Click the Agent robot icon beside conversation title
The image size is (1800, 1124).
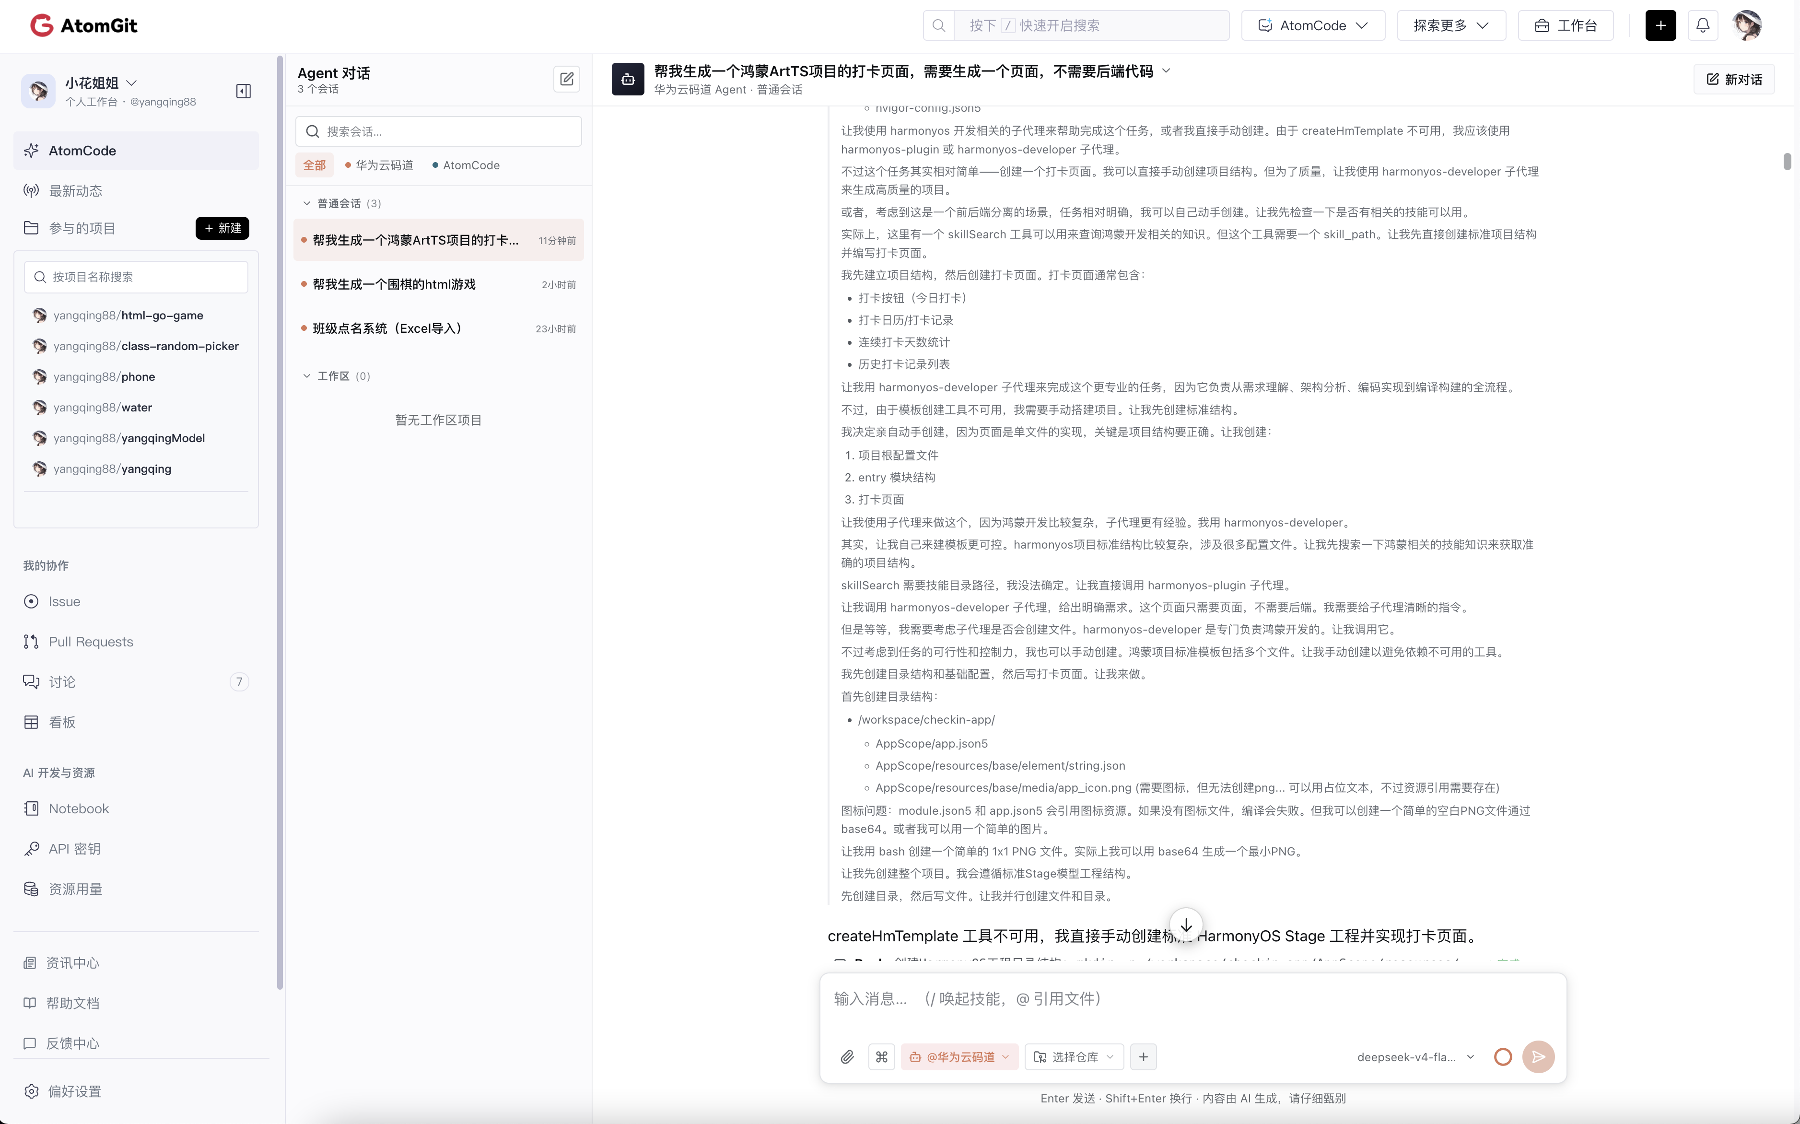pyautogui.click(x=628, y=79)
